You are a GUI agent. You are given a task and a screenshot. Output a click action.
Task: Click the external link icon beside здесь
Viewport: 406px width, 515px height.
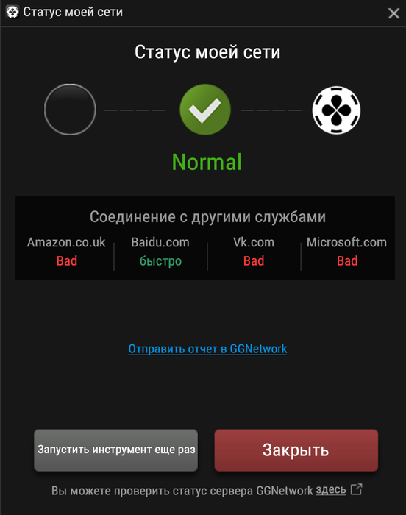tap(357, 489)
